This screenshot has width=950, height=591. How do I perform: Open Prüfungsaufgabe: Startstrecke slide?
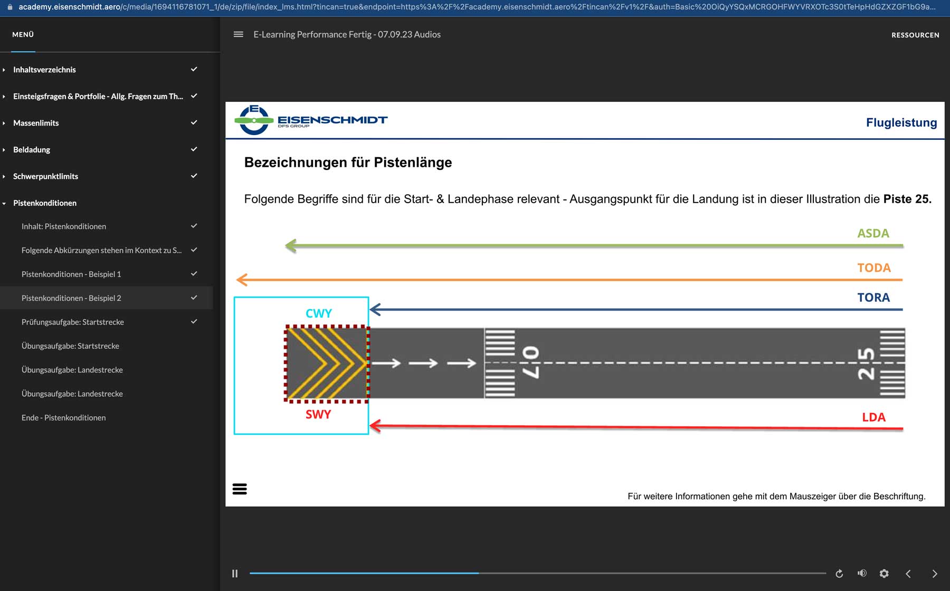(73, 322)
